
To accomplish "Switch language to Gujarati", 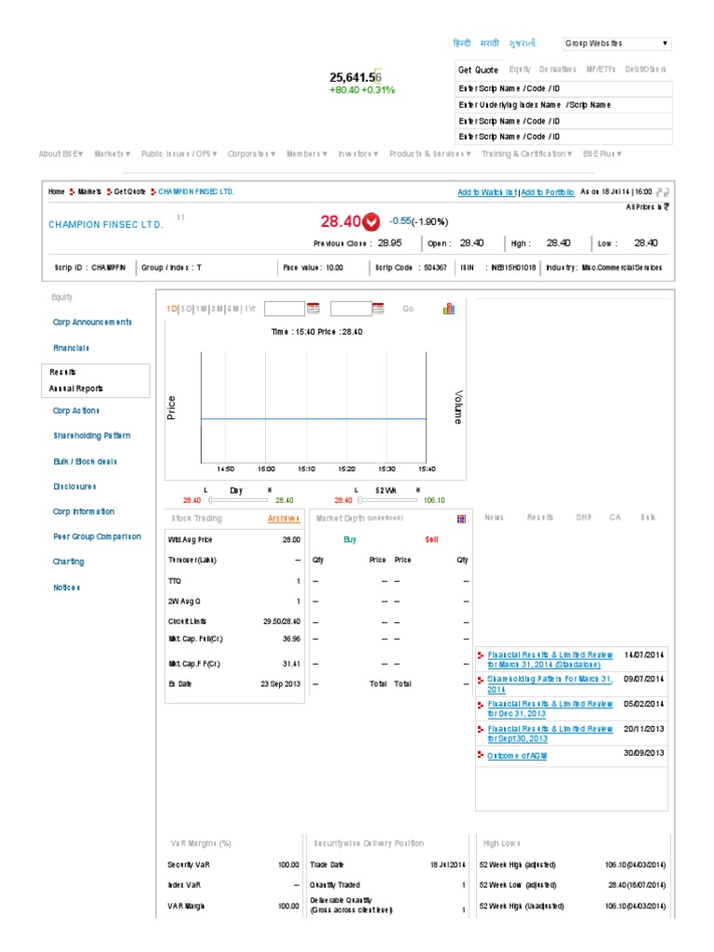I will (522, 43).
